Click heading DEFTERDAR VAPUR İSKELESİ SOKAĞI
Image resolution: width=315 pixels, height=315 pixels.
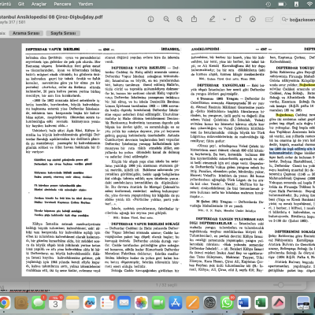coord(145,224)
